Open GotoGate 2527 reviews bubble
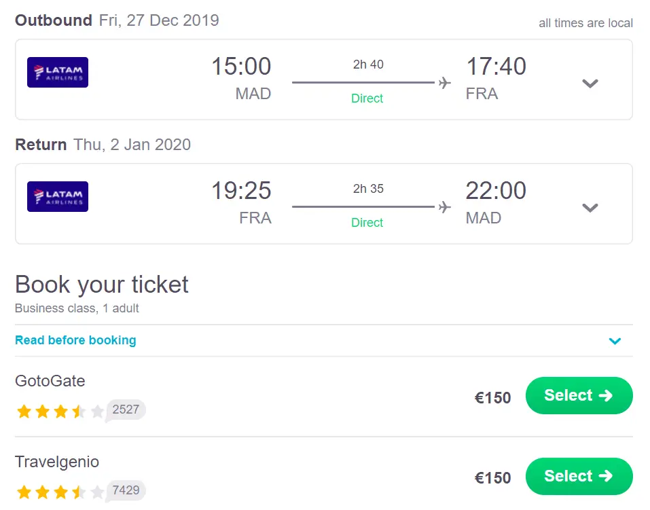650x510 pixels. (126, 409)
